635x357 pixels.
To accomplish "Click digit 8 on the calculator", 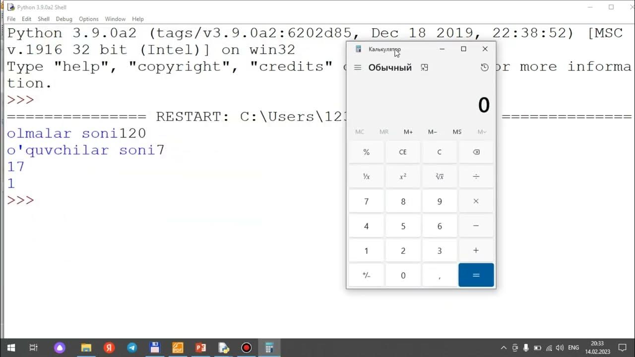I will tap(403, 201).
